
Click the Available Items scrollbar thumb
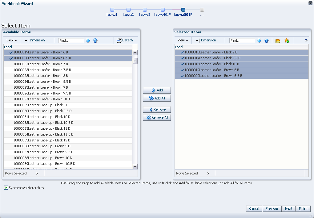pos(135,61)
